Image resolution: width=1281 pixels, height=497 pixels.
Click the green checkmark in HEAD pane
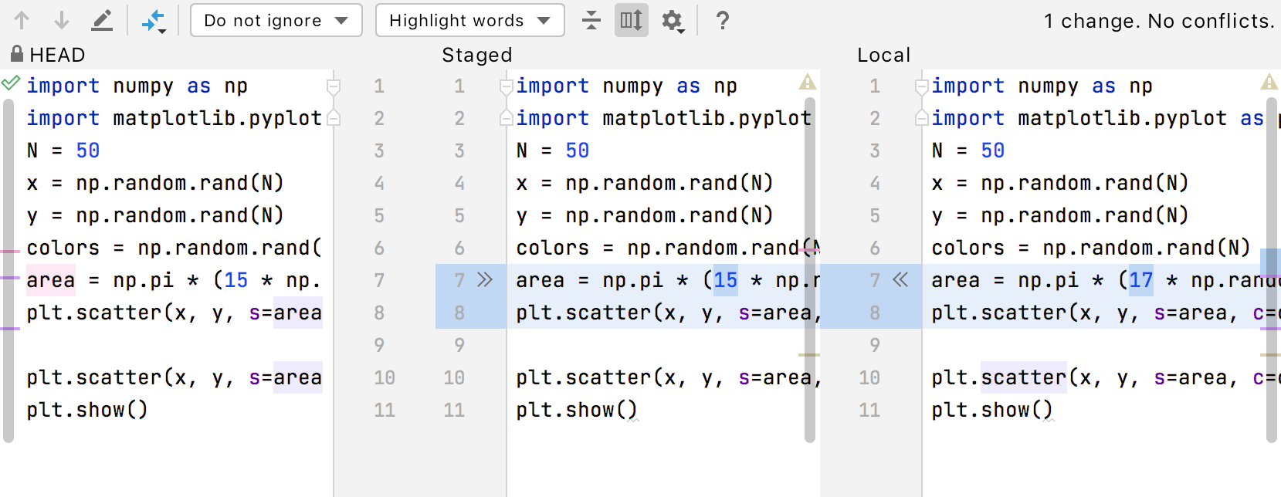11,83
